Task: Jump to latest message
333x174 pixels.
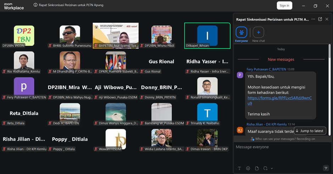Action: [310, 131]
